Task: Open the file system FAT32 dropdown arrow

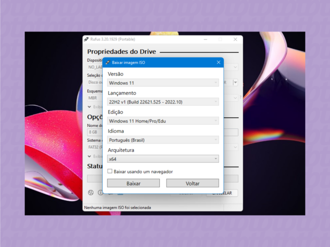Action: point(235,147)
